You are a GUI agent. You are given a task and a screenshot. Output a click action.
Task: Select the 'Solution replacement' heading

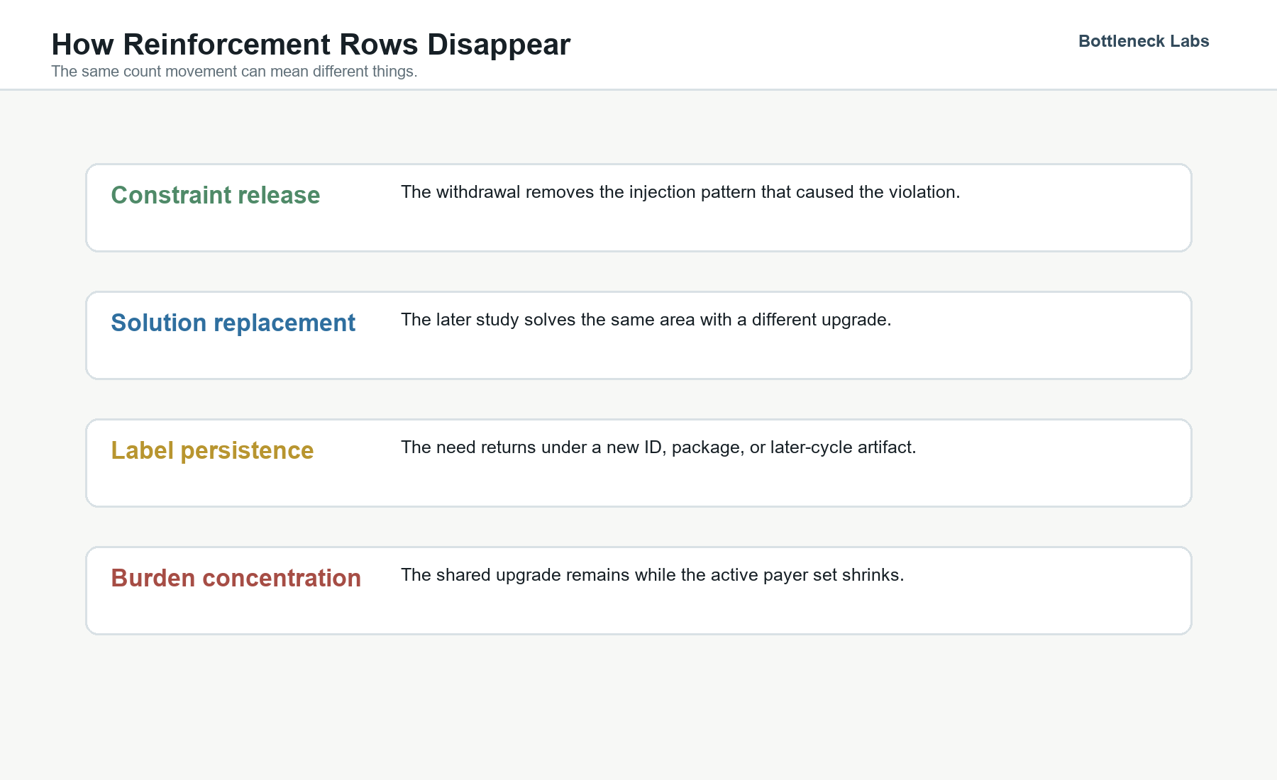[x=233, y=323]
